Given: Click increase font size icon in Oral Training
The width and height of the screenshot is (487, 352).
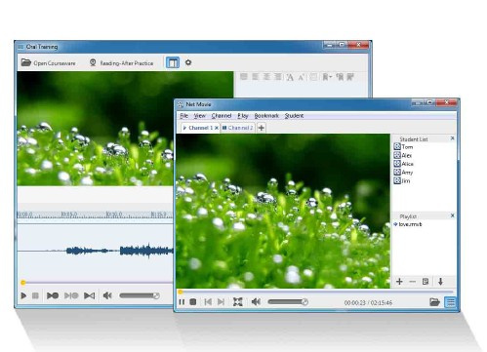Looking at the screenshot, I should 290,77.
